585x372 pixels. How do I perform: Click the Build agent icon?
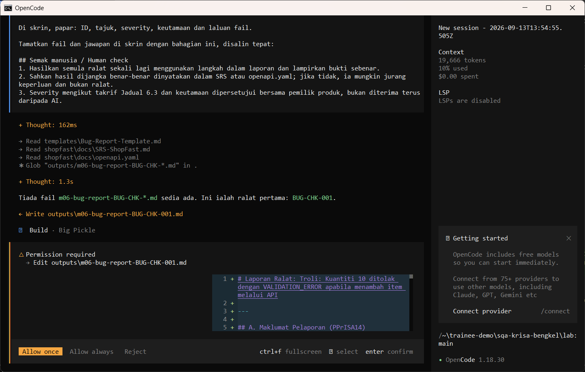pyautogui.click(x=21, y=230)
